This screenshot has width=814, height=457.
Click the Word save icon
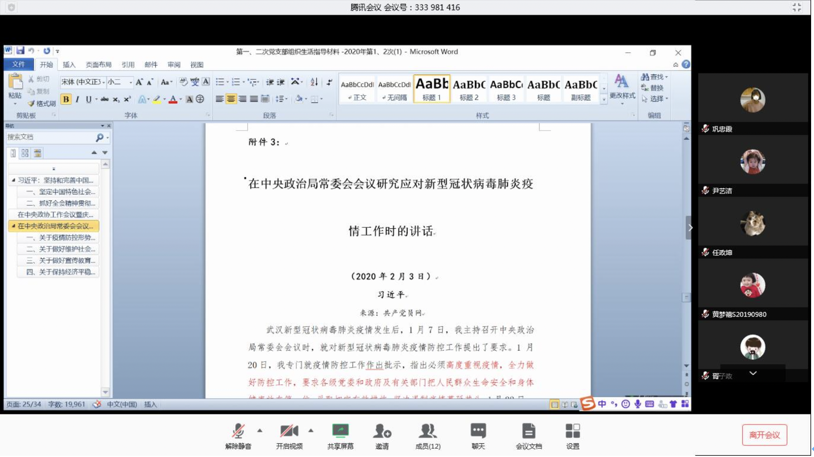[x=20, y=51]
